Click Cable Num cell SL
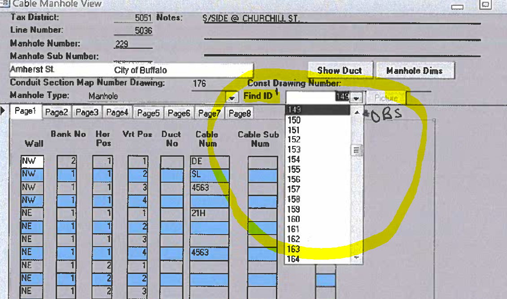Screen dimensions: 507x299 [x=210, y=175]
